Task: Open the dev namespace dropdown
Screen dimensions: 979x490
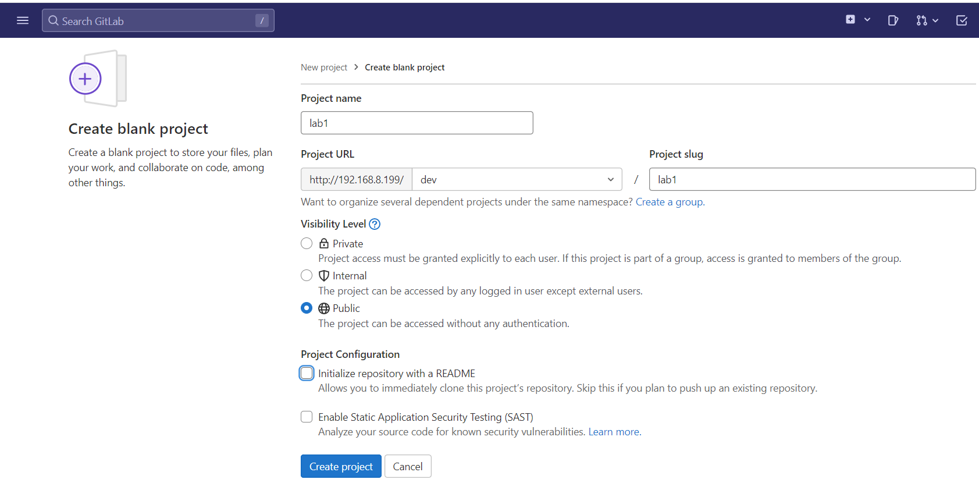Action: pyautogui.click(x=517, y=179)
